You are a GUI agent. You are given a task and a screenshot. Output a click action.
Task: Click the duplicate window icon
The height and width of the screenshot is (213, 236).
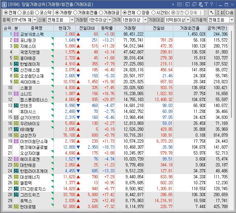click(x=194, y=4)
